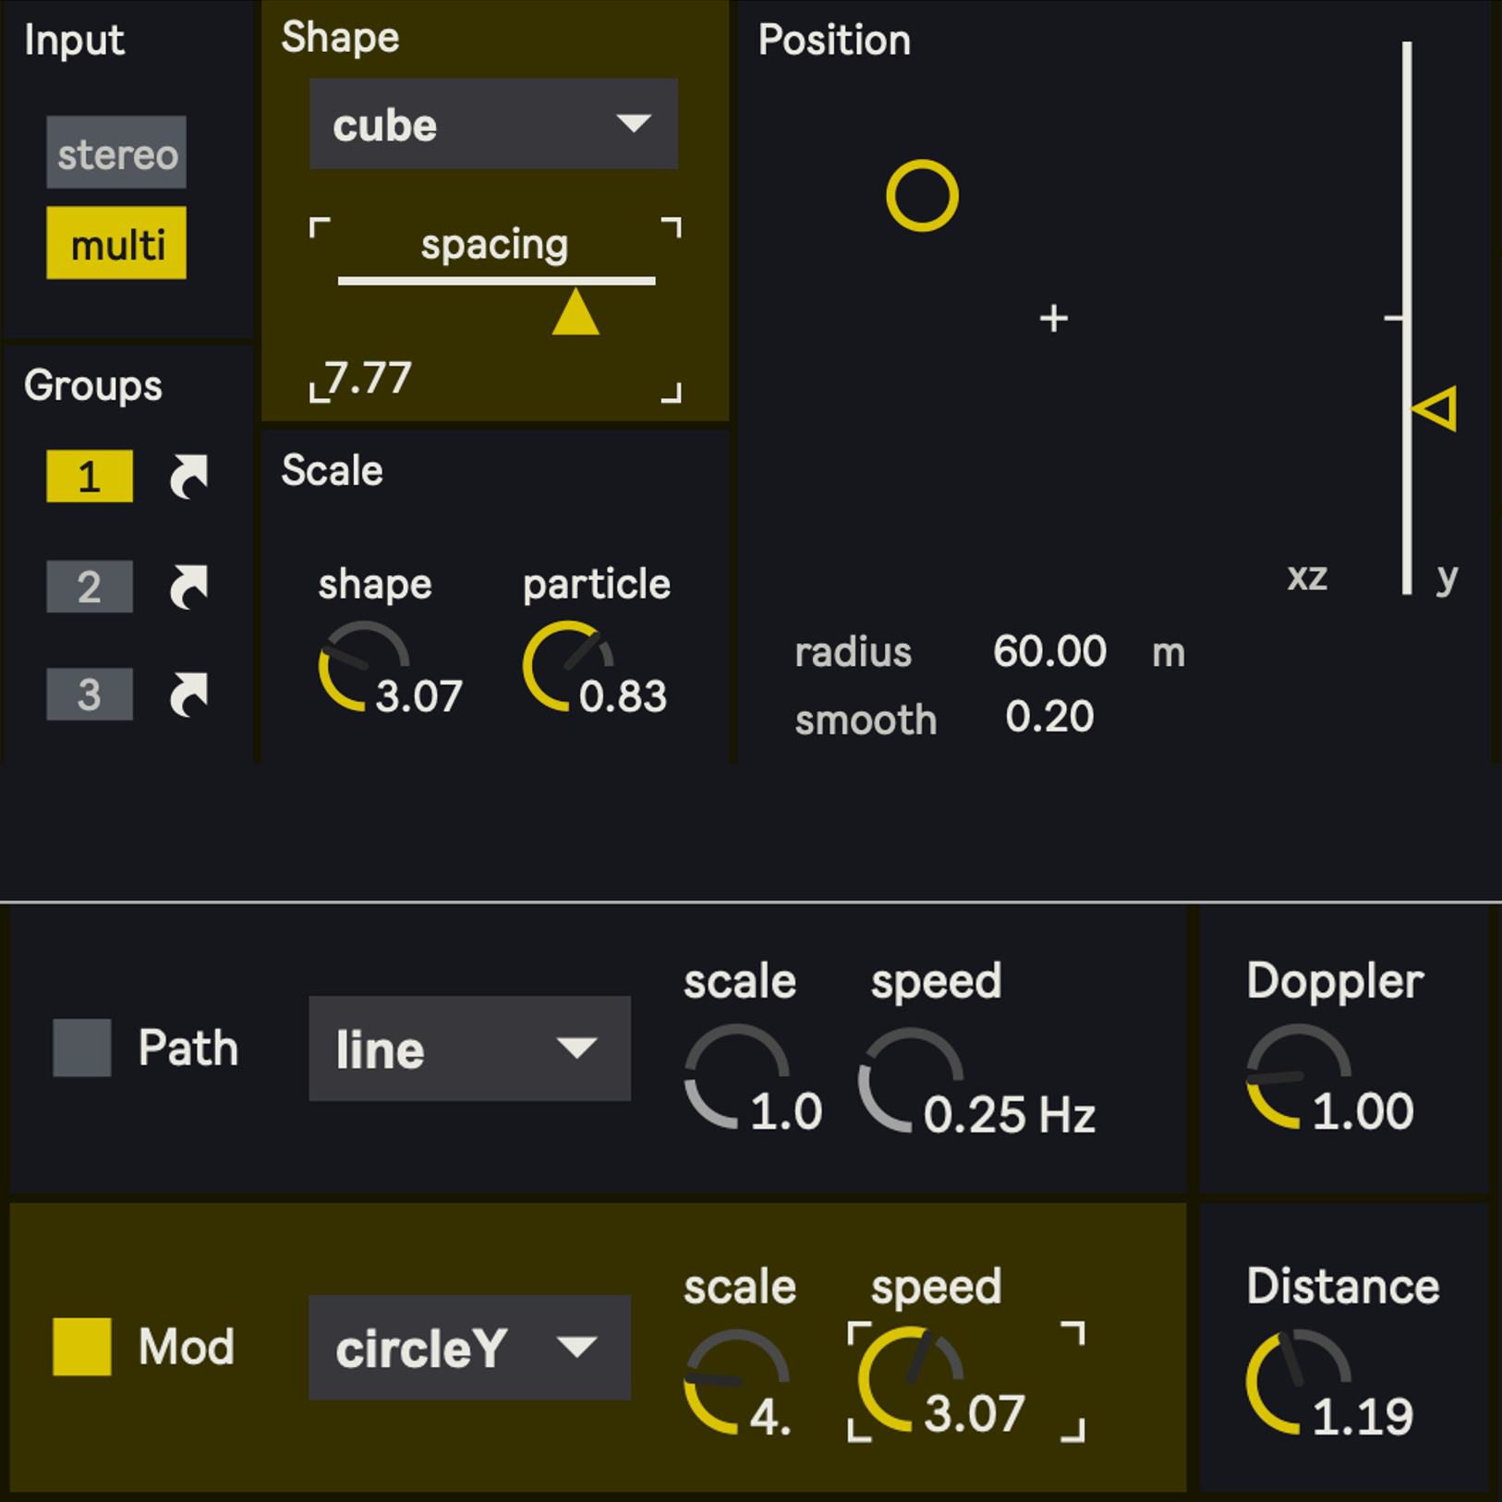The width and height of the screenshot is (1502, 1502).
Task: Click the Mod scale knob
Action: point(736,1382)
